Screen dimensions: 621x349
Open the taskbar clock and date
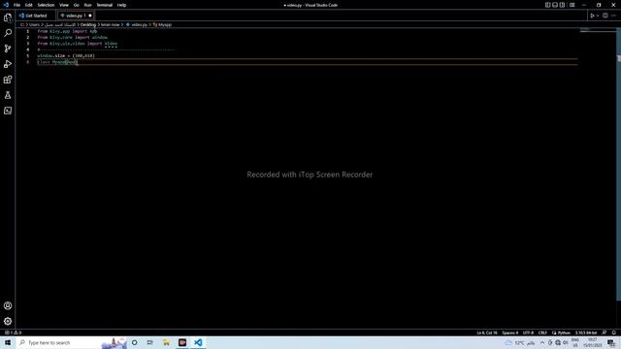[x=593, y=342]
